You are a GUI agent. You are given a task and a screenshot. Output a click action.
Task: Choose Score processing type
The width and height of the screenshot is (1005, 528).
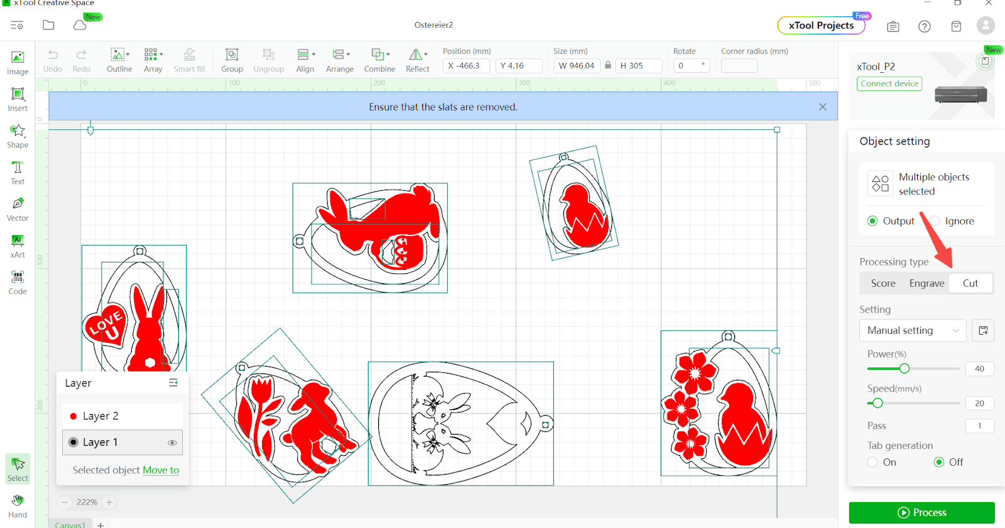(883, 283)
